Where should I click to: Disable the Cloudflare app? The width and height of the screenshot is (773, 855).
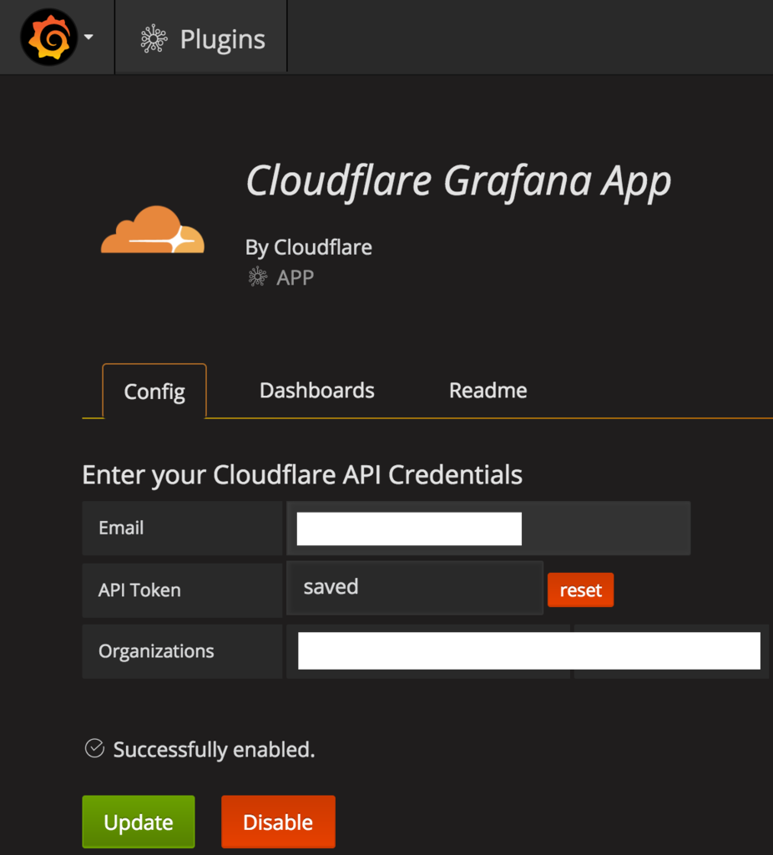click(278, 822)
